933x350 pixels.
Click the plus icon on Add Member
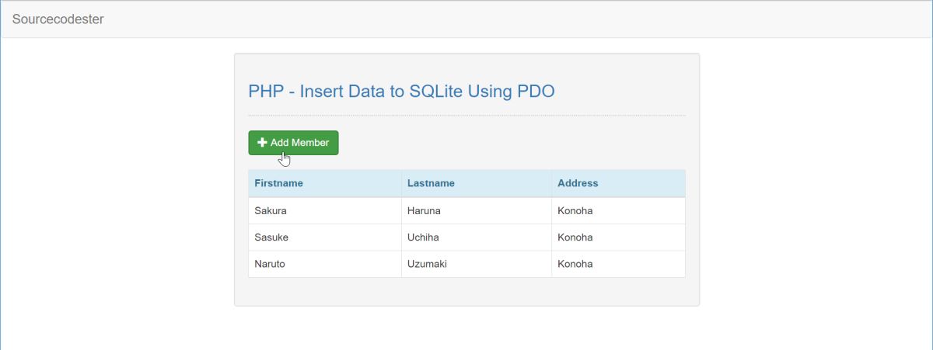click(262, 143)
